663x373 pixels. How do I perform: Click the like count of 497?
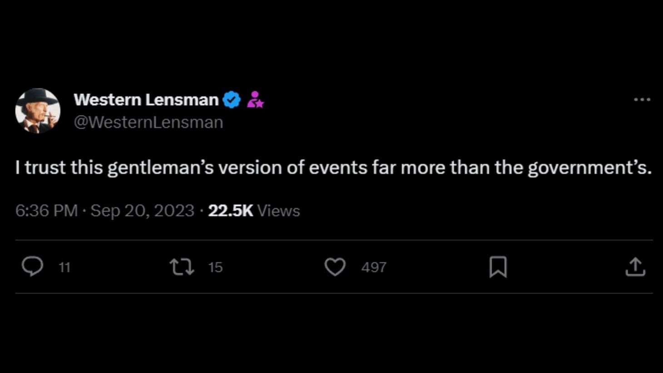click(374, 267)
